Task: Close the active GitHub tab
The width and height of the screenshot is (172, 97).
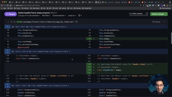Action: (100, 2)
